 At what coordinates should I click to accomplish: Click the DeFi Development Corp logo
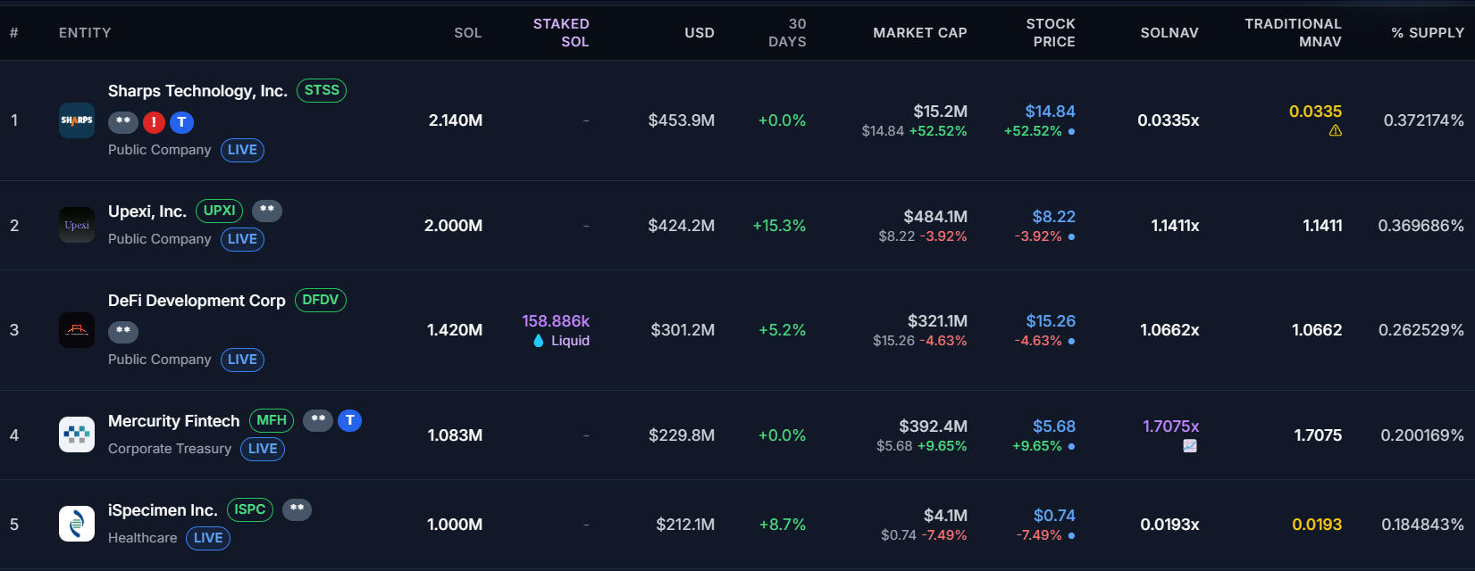point(77,330)
